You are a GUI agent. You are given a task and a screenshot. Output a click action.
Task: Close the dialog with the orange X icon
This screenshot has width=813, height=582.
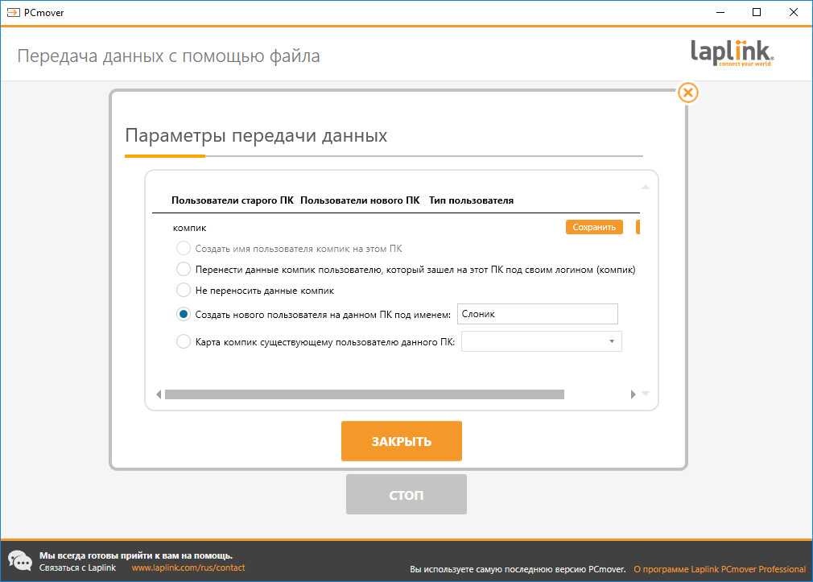pos(687,93)
